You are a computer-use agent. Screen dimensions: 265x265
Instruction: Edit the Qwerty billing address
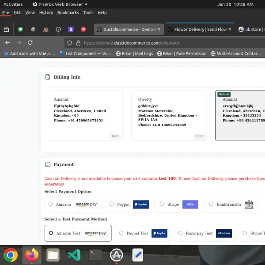pos(199,136)
